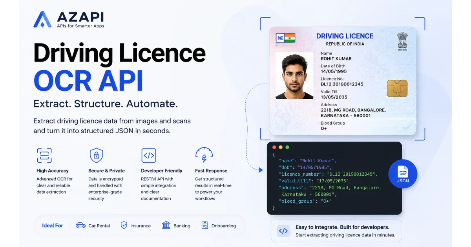Click the APIs for Smarter Apps tagline
Image resolution: width=471 pixels, height=247 pixels.
(81, 26)
